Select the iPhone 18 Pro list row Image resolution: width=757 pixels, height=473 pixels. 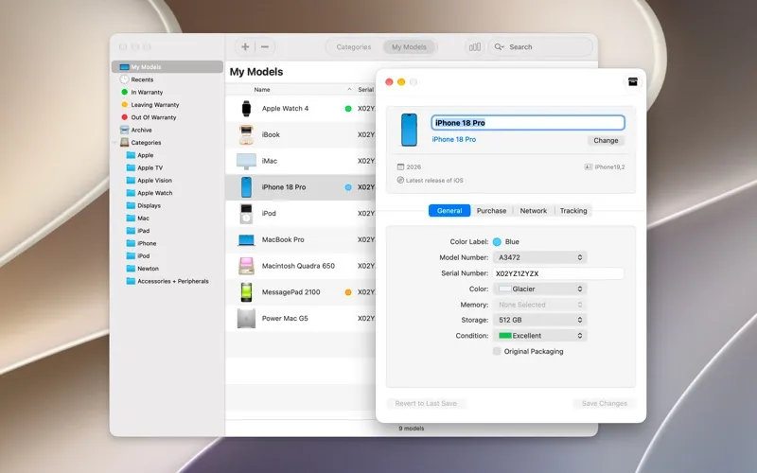click(301, 187)
